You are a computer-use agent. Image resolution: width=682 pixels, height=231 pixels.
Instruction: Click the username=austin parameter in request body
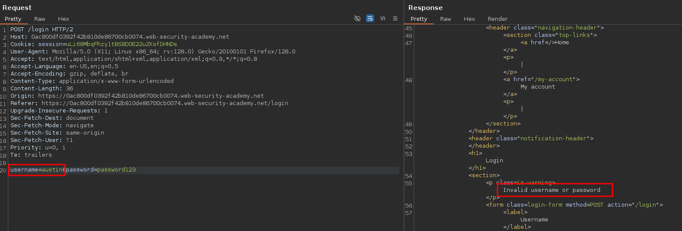click(x=37, y=170)
